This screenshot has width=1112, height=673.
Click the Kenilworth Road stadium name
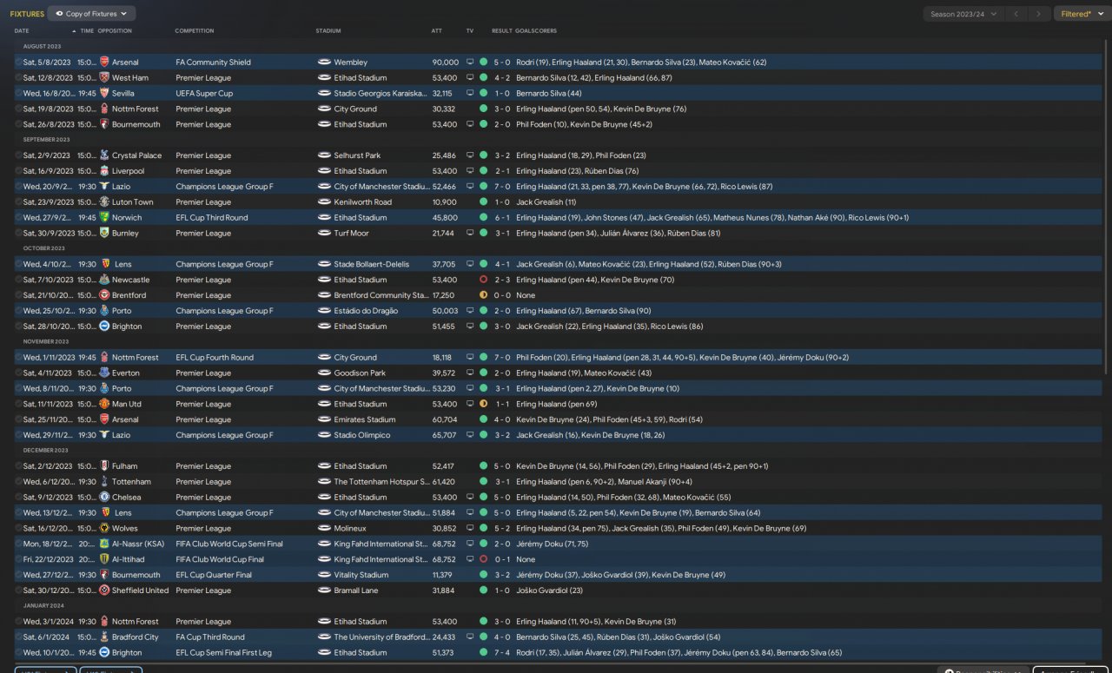point(362,202)
